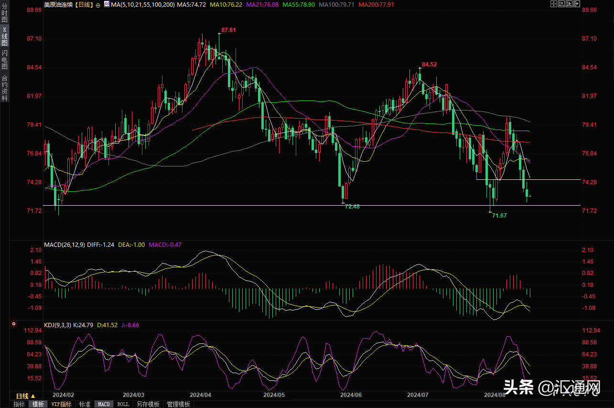Click the 2024/08 date on time axis
Image resolution: width=614 pixels, height=408 pixels.
(495, 395)
